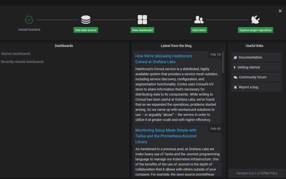Select Starred dashboards in Dashboards panel

click(16, 54)
